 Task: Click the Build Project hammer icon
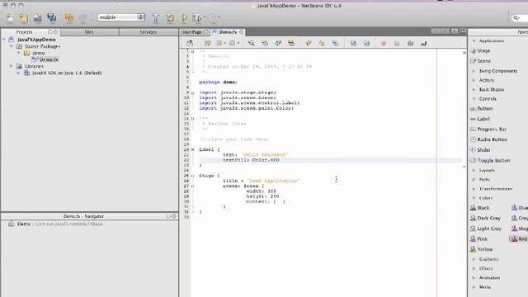click(x=156, y=17)
